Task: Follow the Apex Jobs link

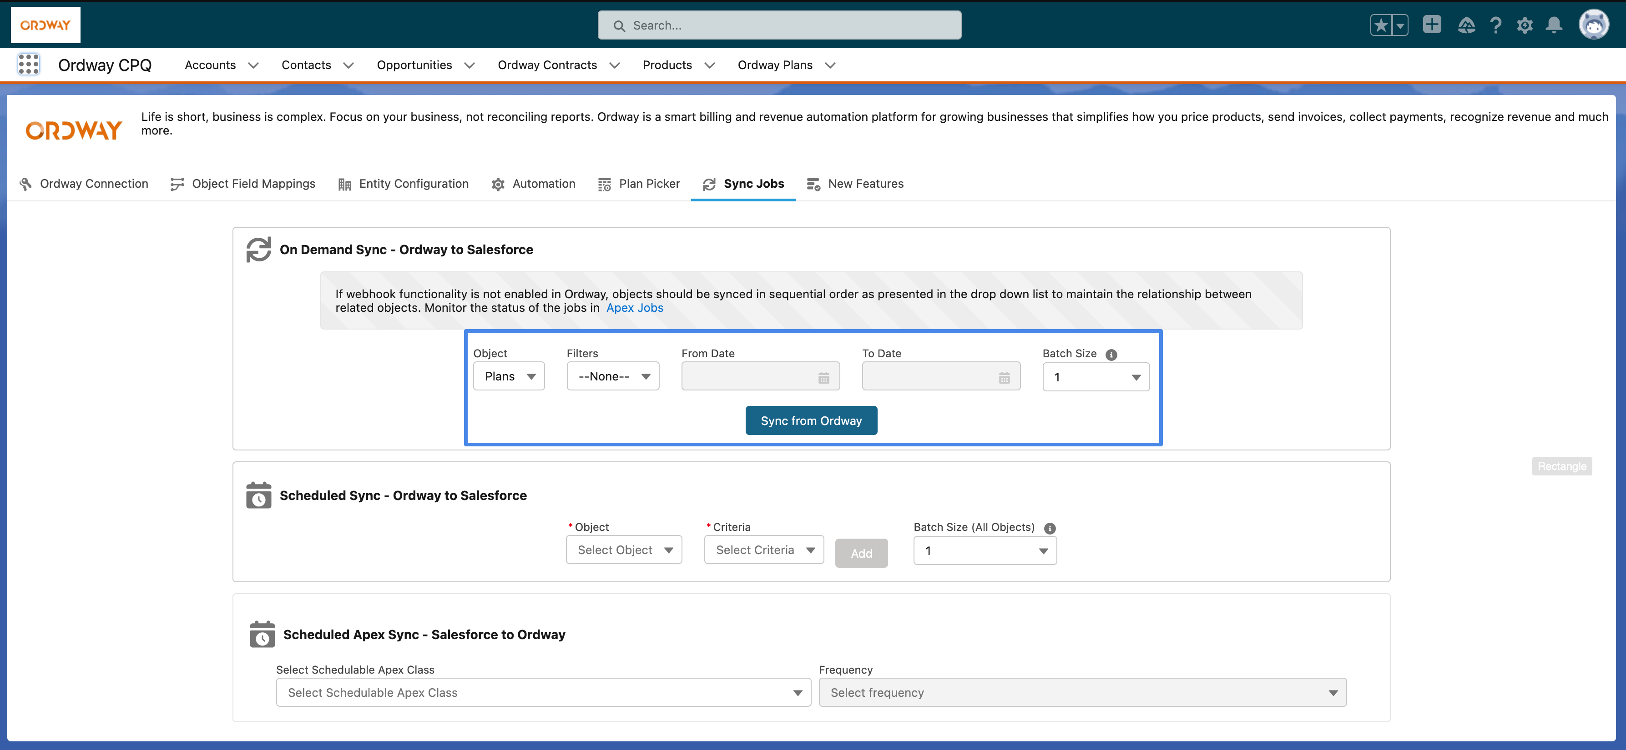Action: 634,308
